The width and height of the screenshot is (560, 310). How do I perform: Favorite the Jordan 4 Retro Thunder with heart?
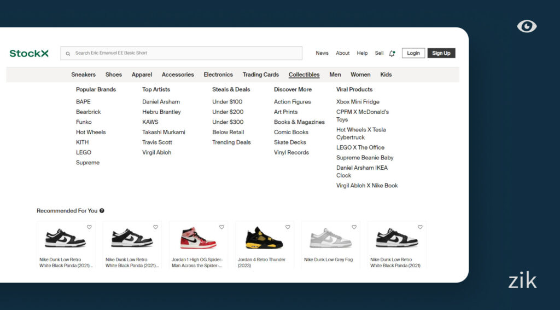pos(288,227)
